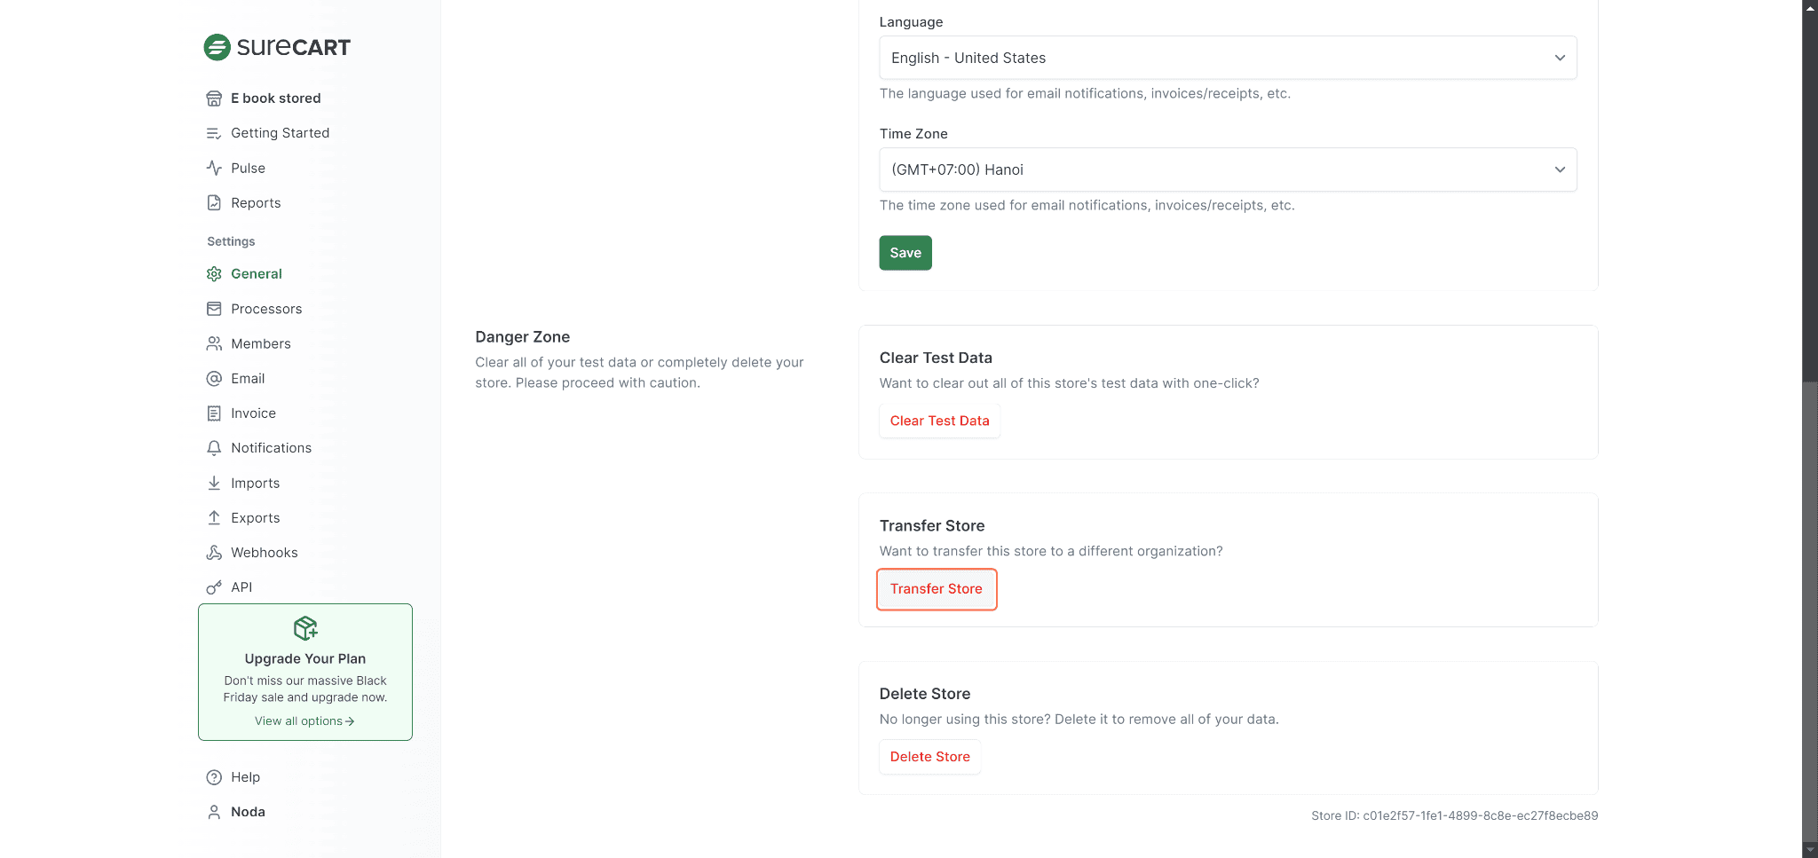Click the store icon beside E book stored
The width and height of the screenshot is (1818, 858).
tap(214, 98)
